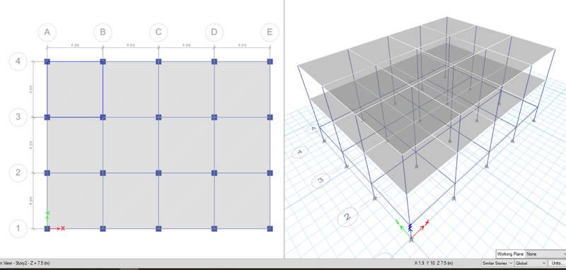The image size is (566, 270).
Task: Select column joint at grid D-3
Action: (214, 117)
